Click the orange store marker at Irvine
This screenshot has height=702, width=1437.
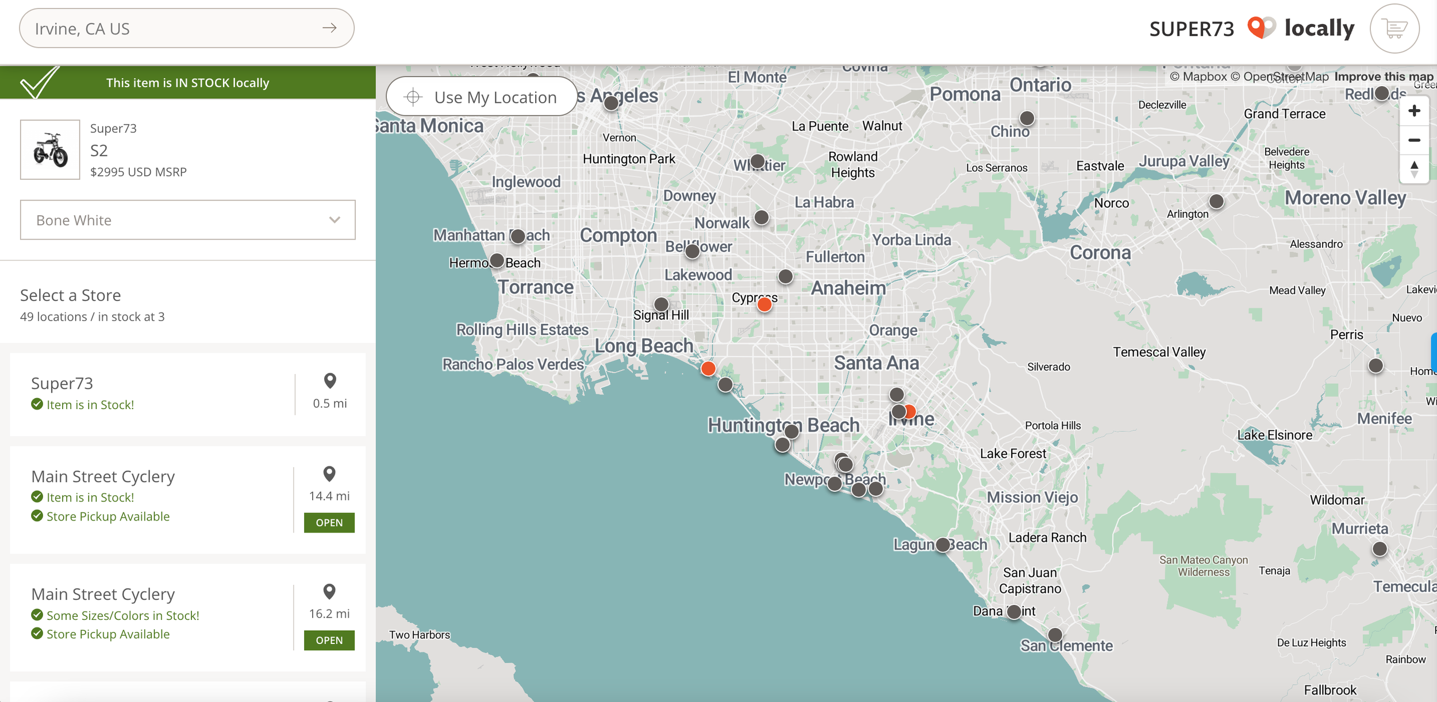point(910,411)
